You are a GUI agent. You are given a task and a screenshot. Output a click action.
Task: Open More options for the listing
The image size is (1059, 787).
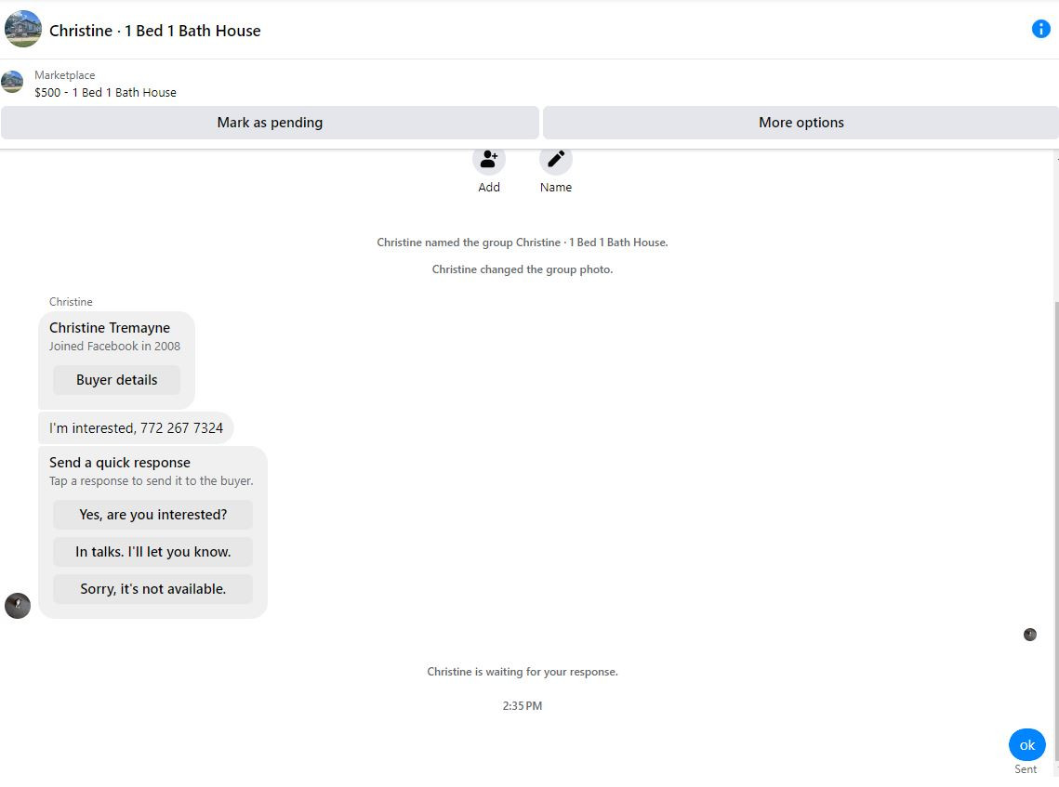tap(801, 123)
